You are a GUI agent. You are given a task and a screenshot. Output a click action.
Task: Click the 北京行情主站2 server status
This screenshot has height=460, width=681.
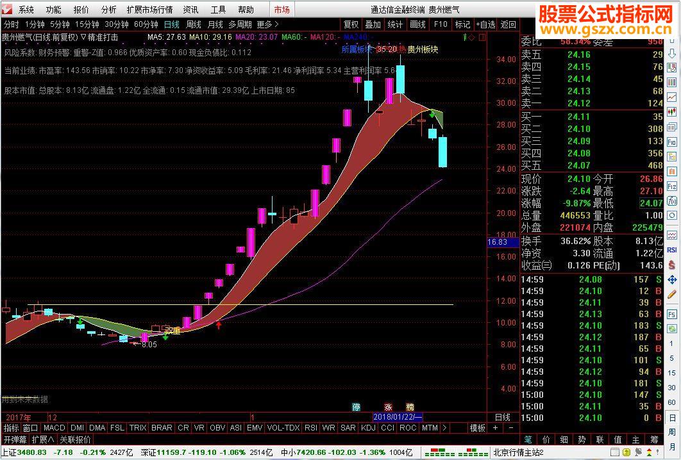519,452
